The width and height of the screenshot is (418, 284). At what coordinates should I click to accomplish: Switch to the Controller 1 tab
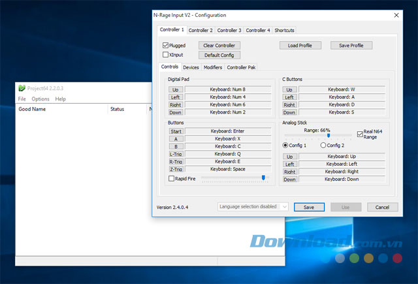[x=172, y=29]
